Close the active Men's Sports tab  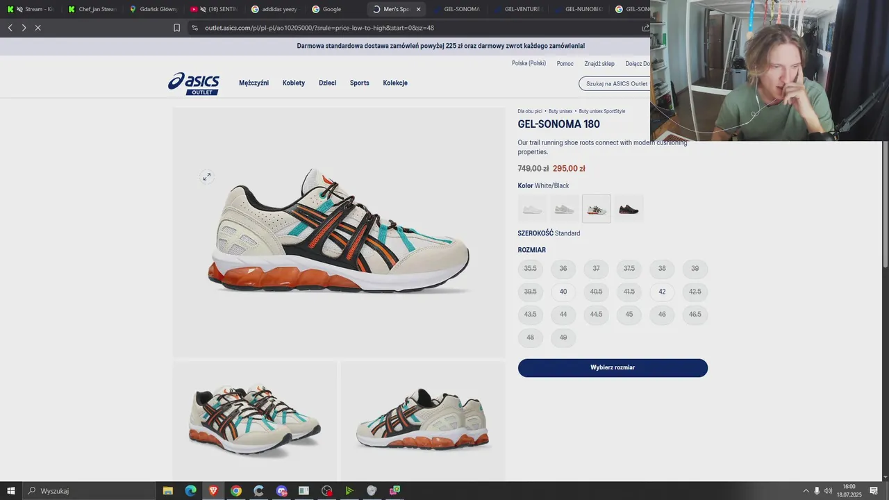click(418, 9)
